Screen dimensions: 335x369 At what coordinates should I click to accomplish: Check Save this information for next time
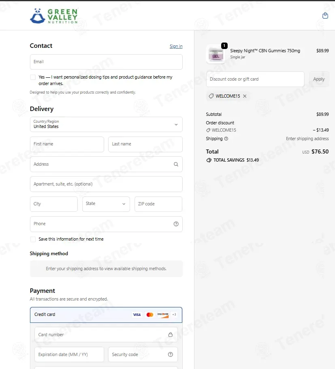(x=33, y=239)
